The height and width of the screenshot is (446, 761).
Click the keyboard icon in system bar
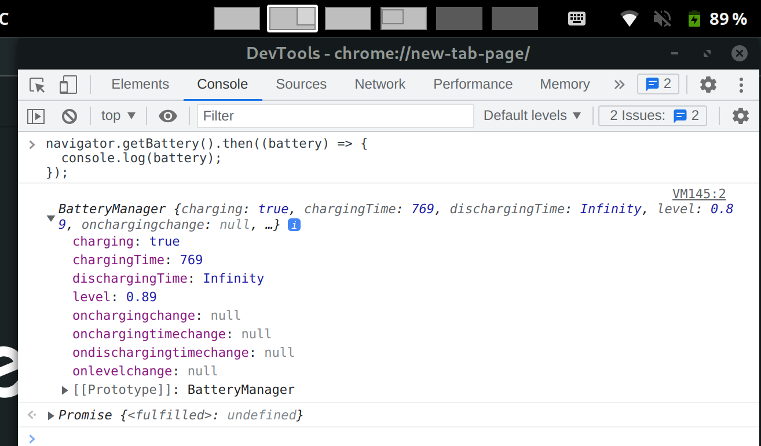point(577,19)
